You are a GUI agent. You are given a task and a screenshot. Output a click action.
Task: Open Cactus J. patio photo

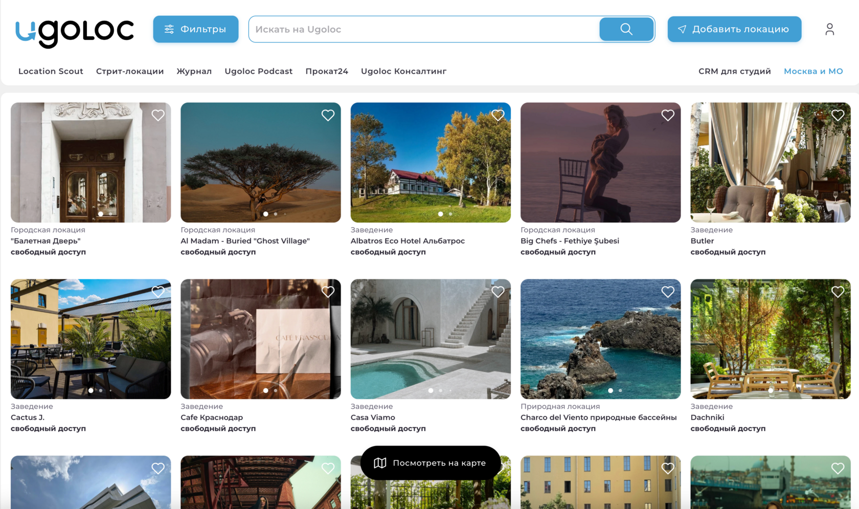point(91,339)
